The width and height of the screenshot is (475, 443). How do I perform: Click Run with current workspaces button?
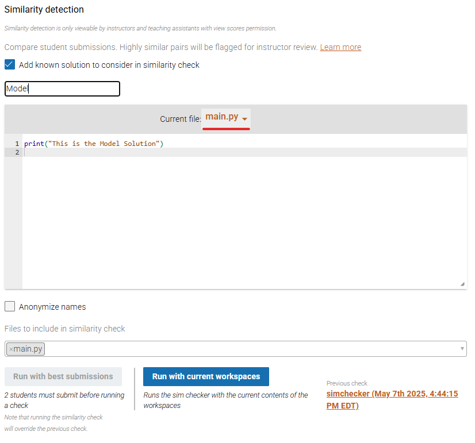tap(206, 376)
